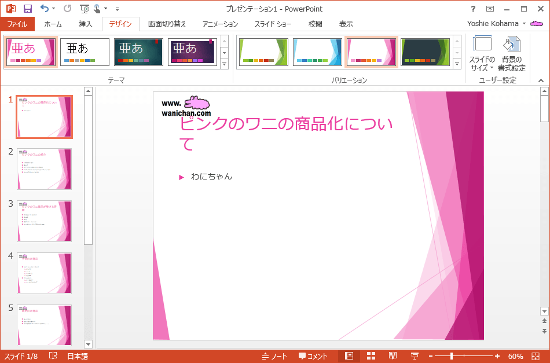Switch to Insert (挿入) tab

[85, 24]
